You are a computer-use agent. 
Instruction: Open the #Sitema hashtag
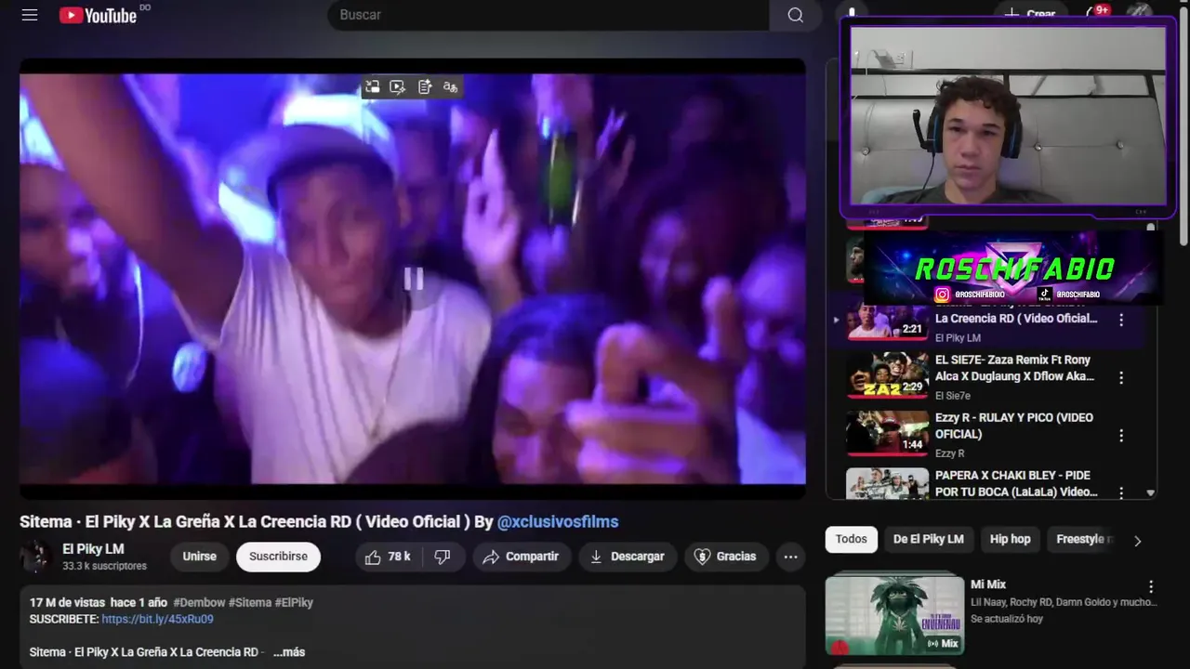tap(249, 602)
